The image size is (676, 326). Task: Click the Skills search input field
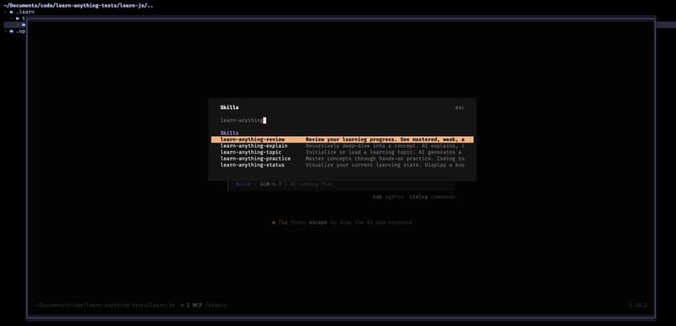point(342,120)
